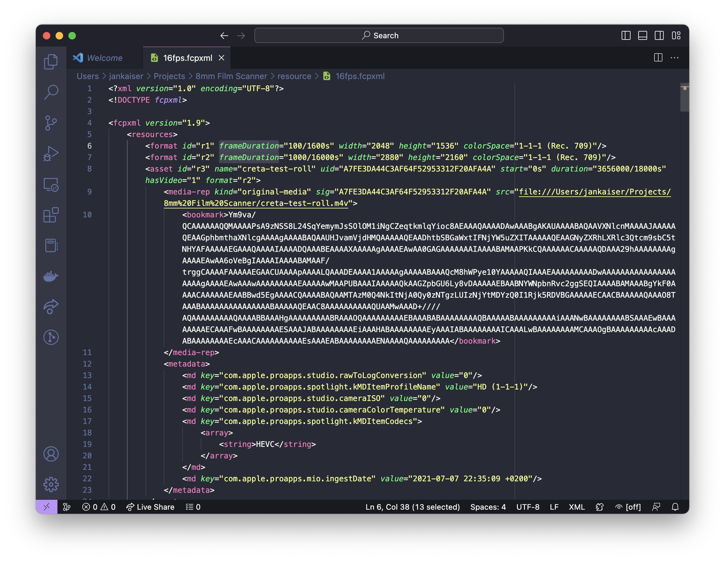Screen dimensions: 725x561
Task: Open the Live Share view in activity bar
Action: (51, 307)
